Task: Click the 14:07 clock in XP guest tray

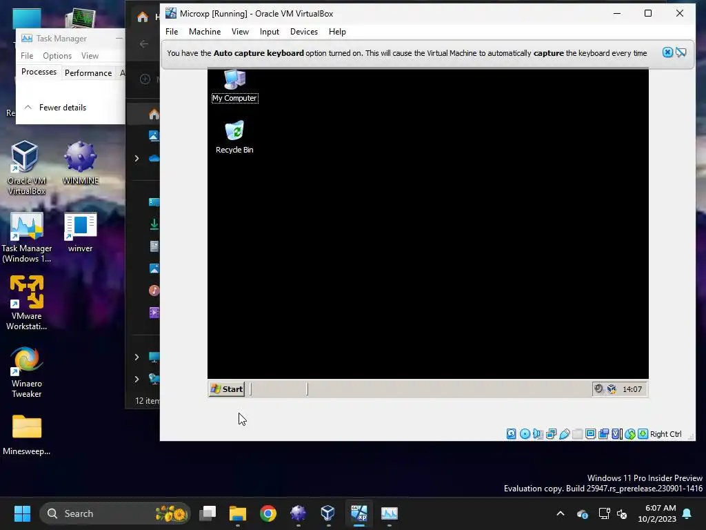Action: click(632, 389)
